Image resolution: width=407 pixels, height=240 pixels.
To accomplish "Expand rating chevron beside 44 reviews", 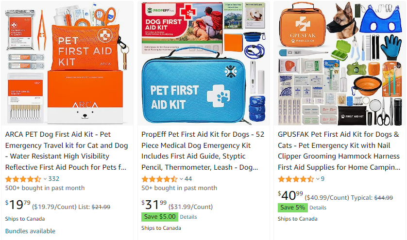I will click(181, 179).
